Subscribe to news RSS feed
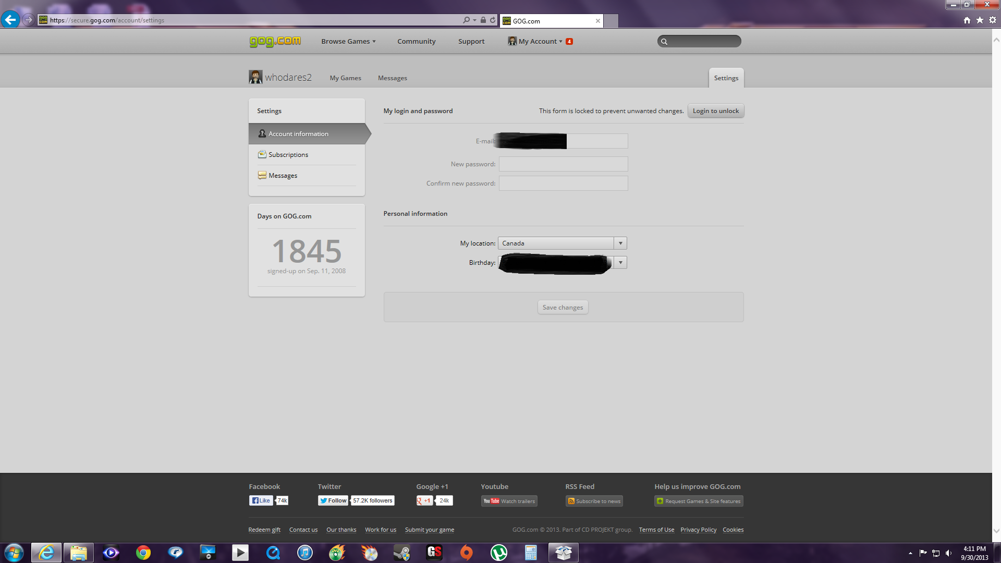Viewport: 1001px width, 563px height. (594, 501)
